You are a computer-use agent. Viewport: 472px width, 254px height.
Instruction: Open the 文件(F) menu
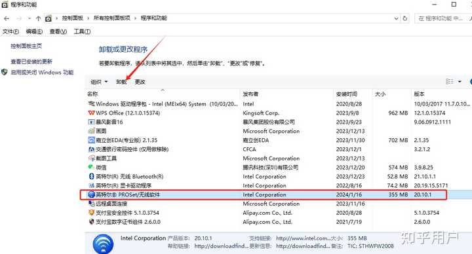[10, 31]
